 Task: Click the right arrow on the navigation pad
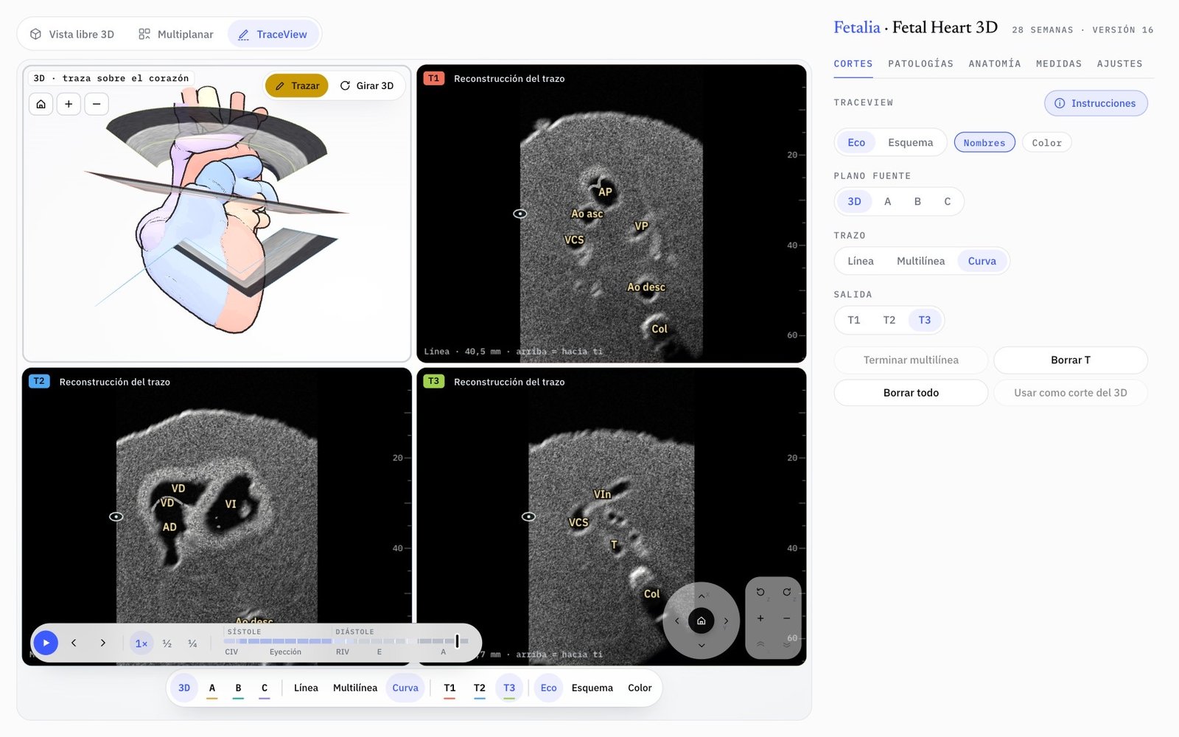[x=726, y=621]
